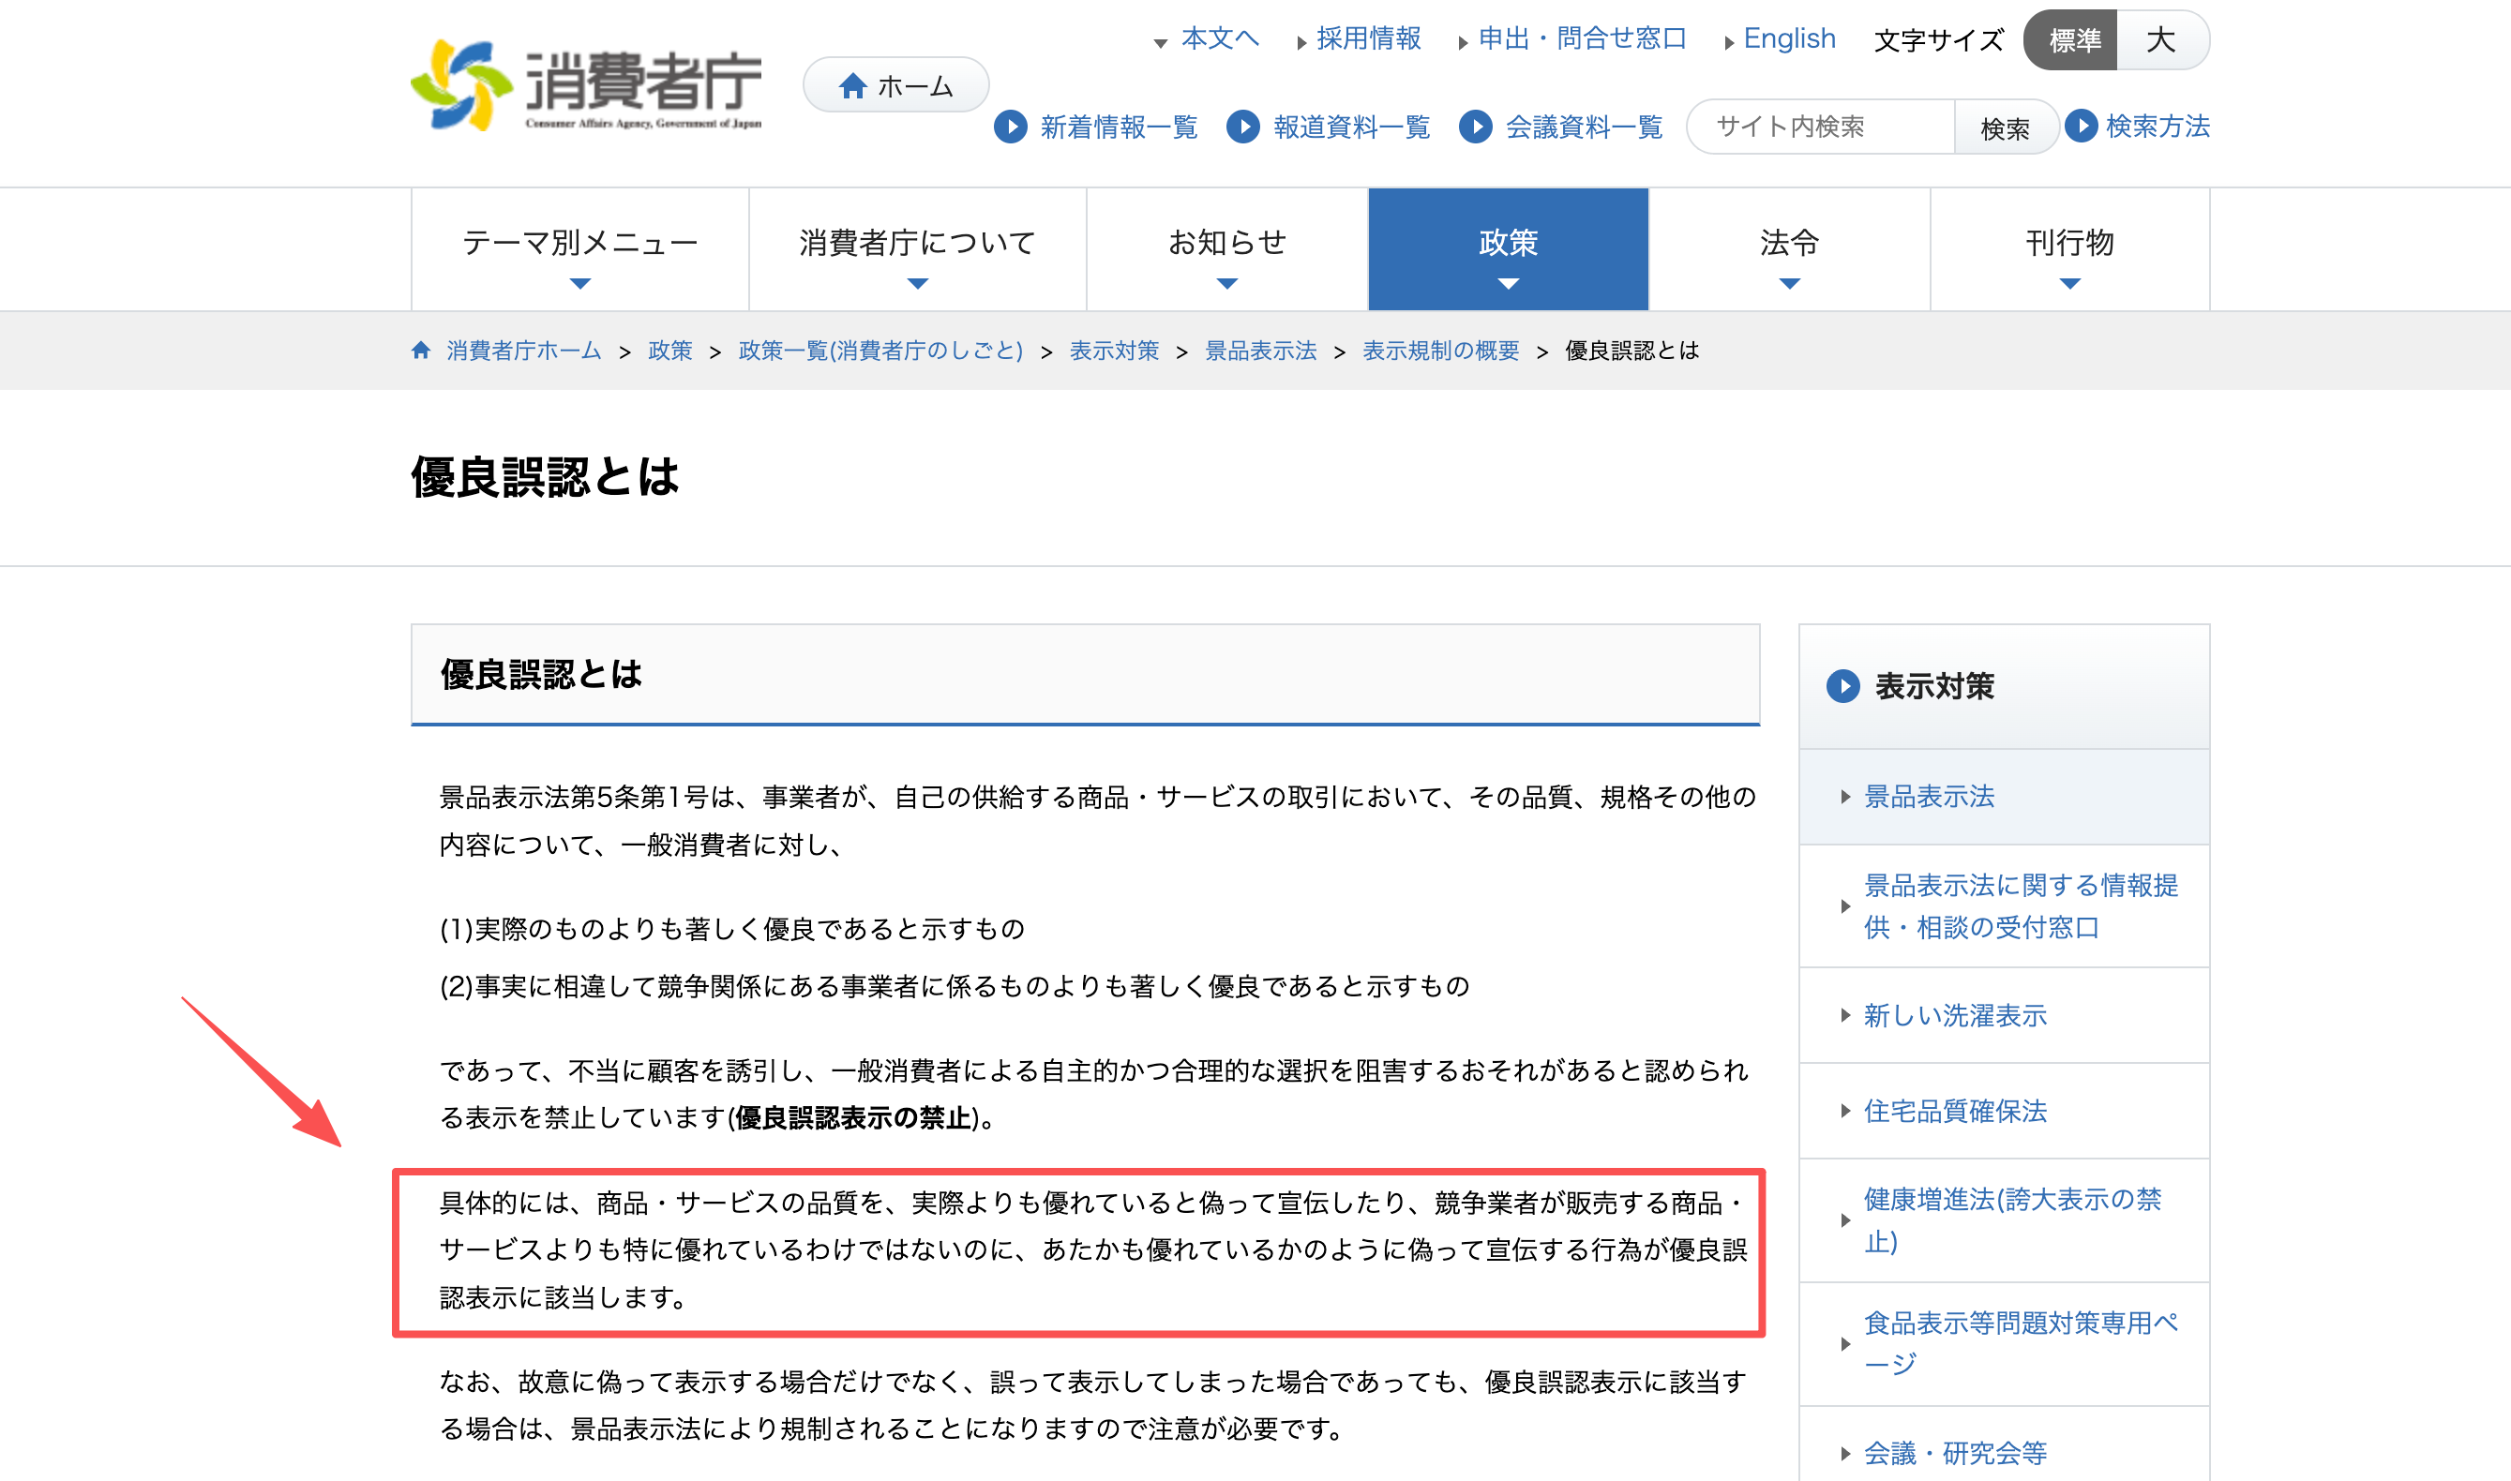Screen dimensions: 2511x1481
Task: Click the play icon beside 新着情報一覧
Action: point(1010,127)
